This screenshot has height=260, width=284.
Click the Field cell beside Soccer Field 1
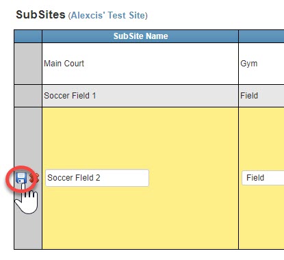[261, 96]
